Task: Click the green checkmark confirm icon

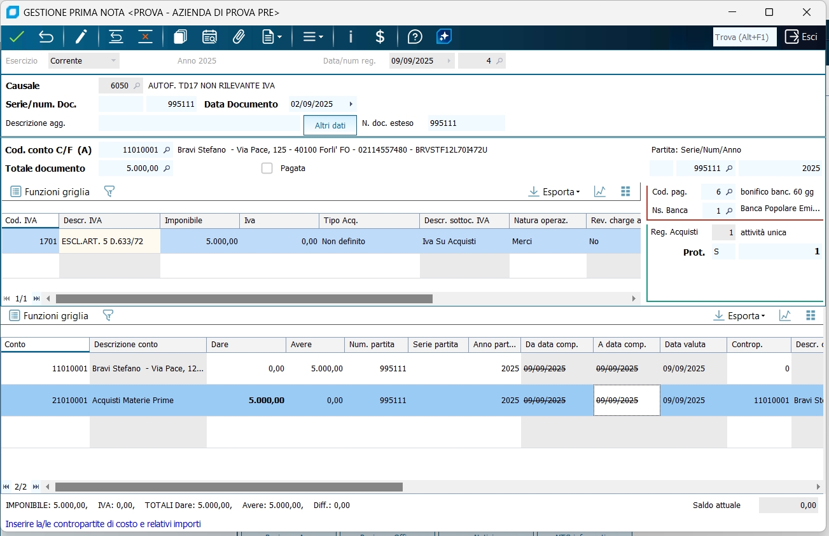Action: (x=17, y=37)
